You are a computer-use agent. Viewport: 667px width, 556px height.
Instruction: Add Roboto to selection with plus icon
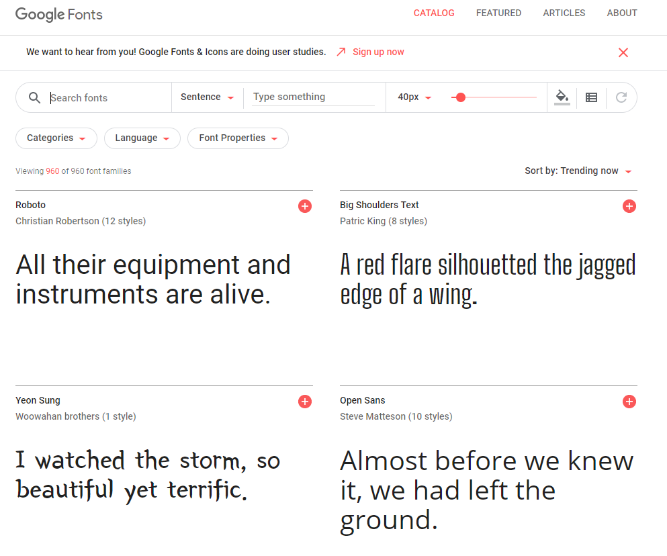point(304,206)
